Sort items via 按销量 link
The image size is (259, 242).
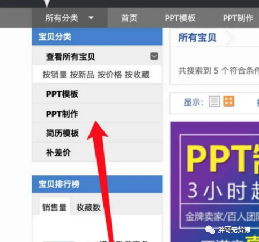55,75
